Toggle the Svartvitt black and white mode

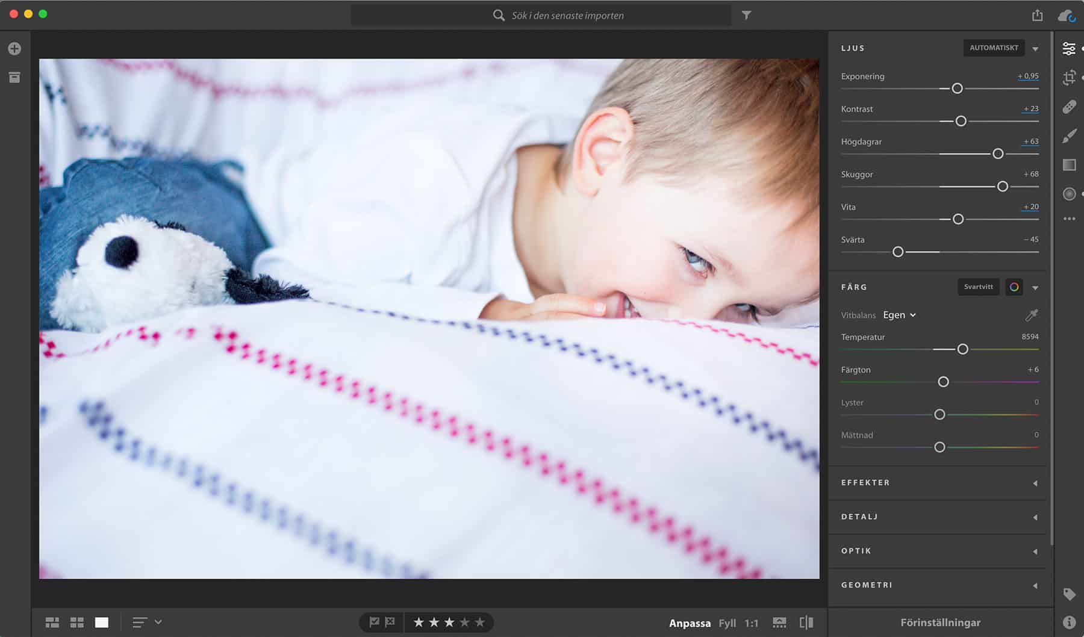pyautogui.click(x=978, y=287)
